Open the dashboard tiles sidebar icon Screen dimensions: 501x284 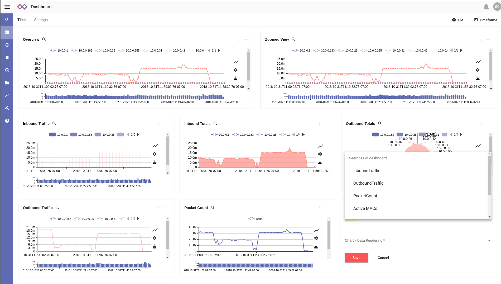[7, 32]
